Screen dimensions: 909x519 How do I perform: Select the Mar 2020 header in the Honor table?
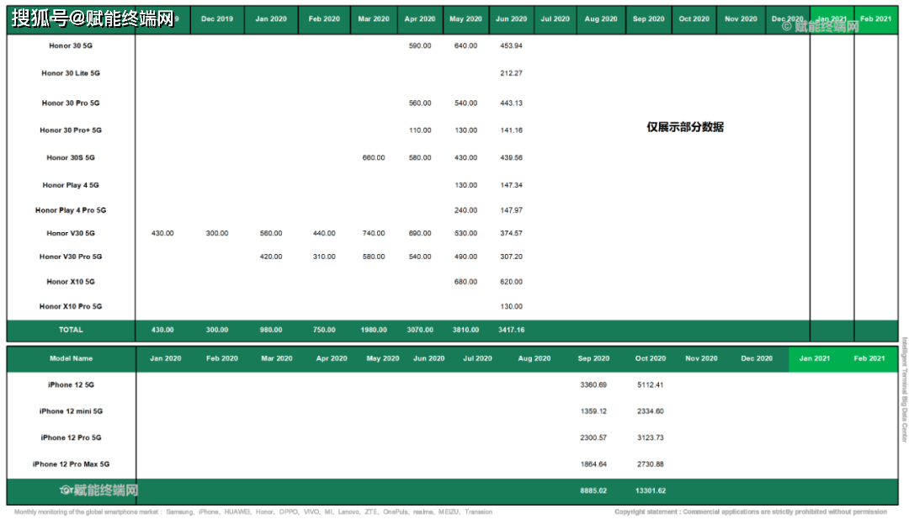point(373,19)
